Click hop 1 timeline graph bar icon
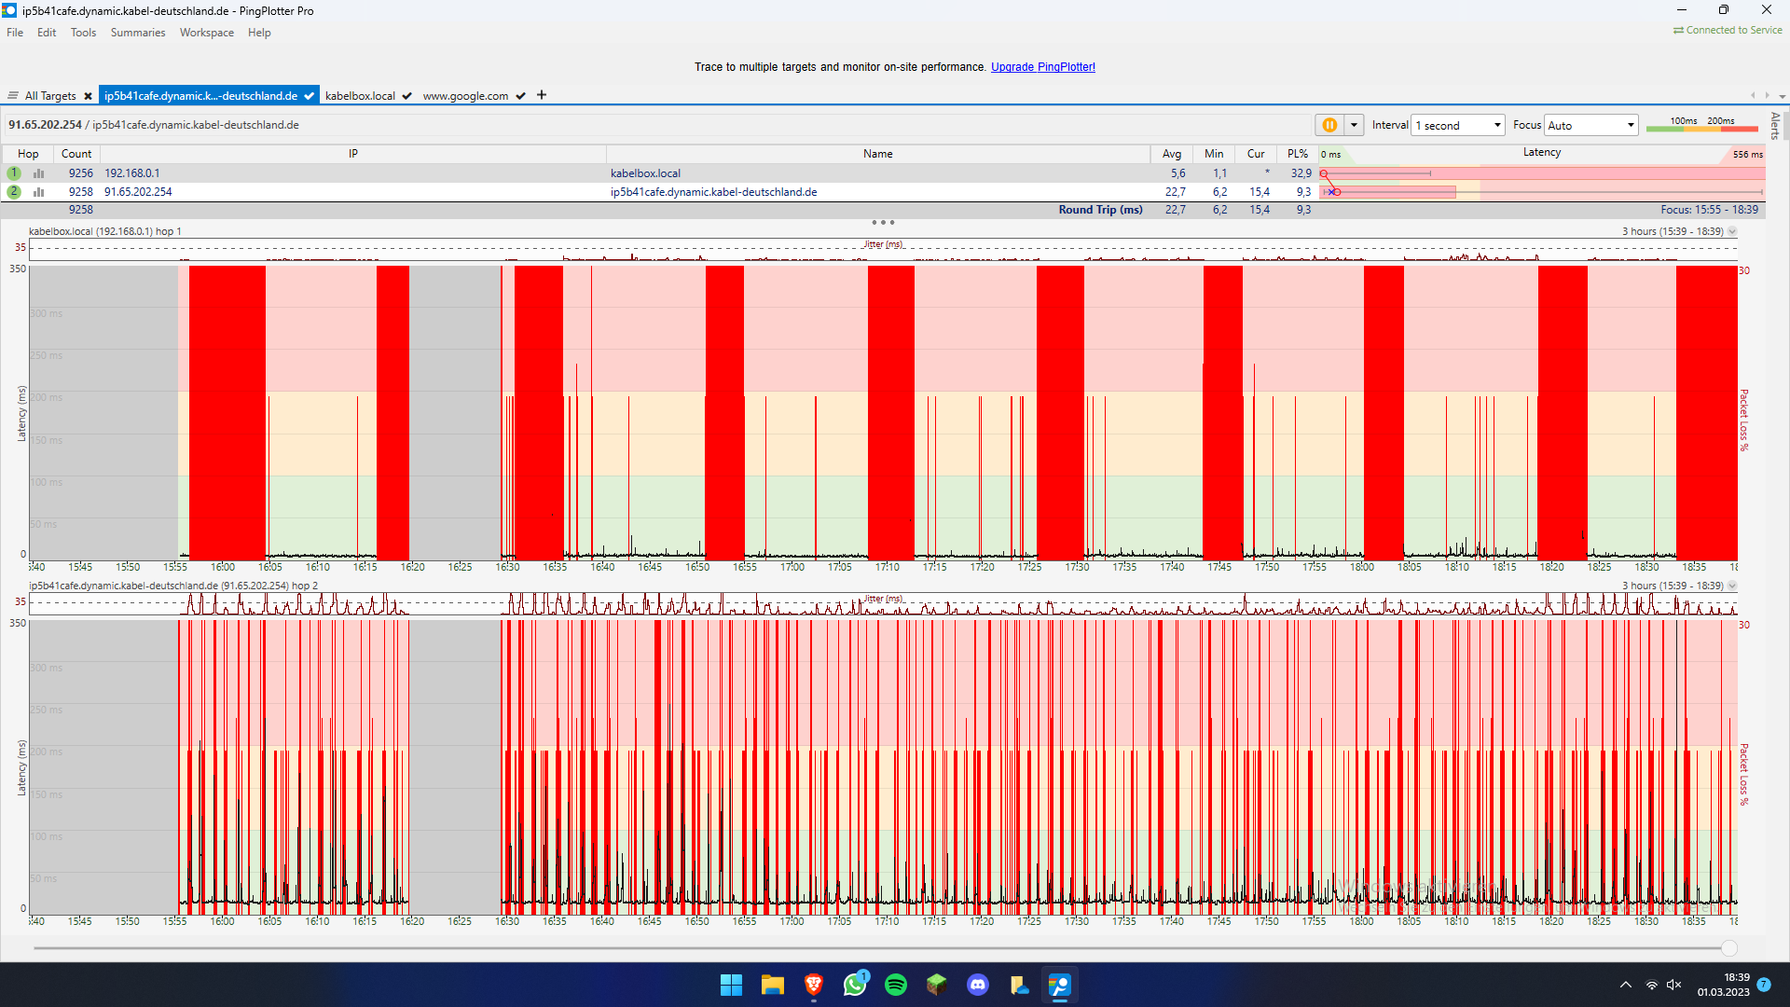This screenshot has height=1007, width=1790. (38, 173)
